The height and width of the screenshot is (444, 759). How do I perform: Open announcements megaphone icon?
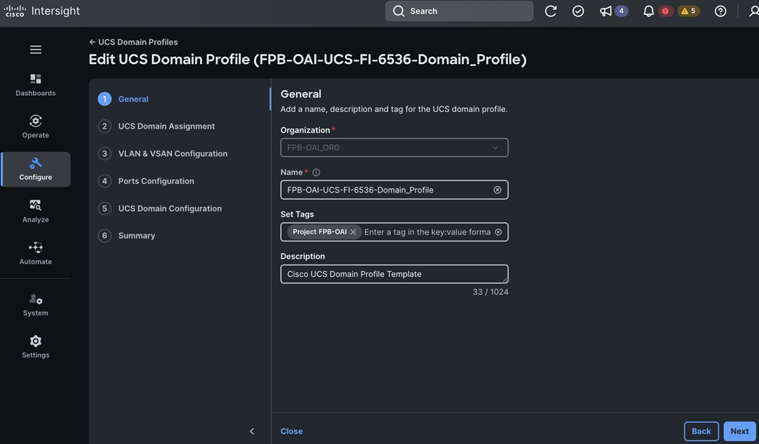click(605, 11)
